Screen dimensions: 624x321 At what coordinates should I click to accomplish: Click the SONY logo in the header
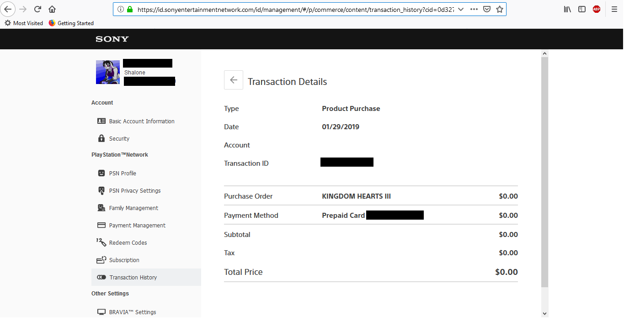112,39
